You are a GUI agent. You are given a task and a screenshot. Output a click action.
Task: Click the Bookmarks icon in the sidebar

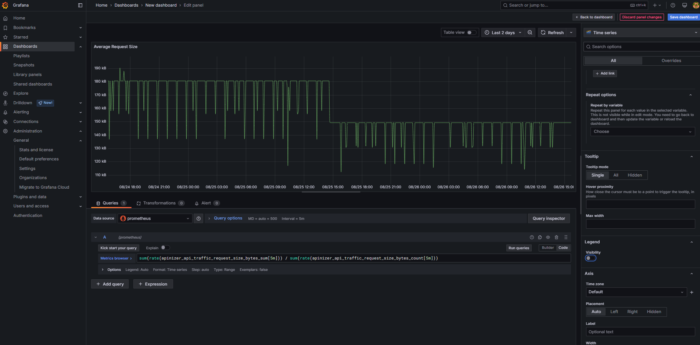click(x=5, y=28)
